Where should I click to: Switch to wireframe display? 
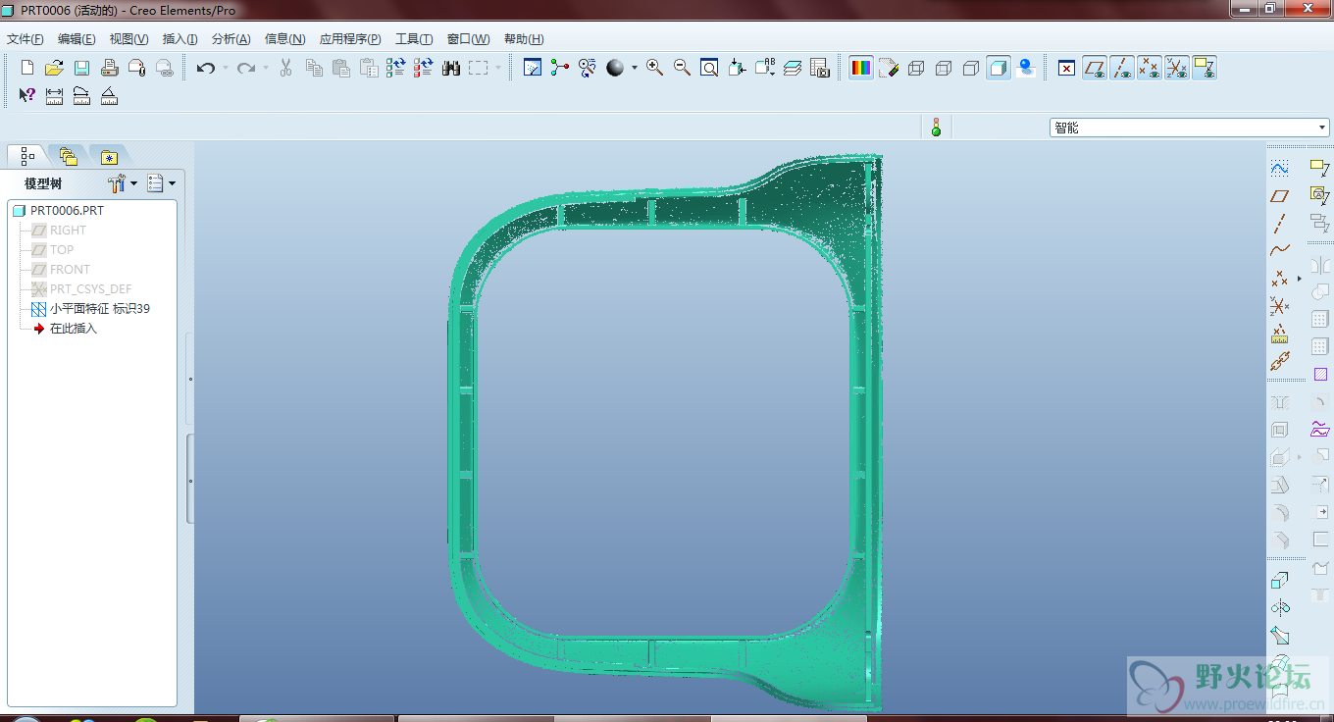[916, 68]
